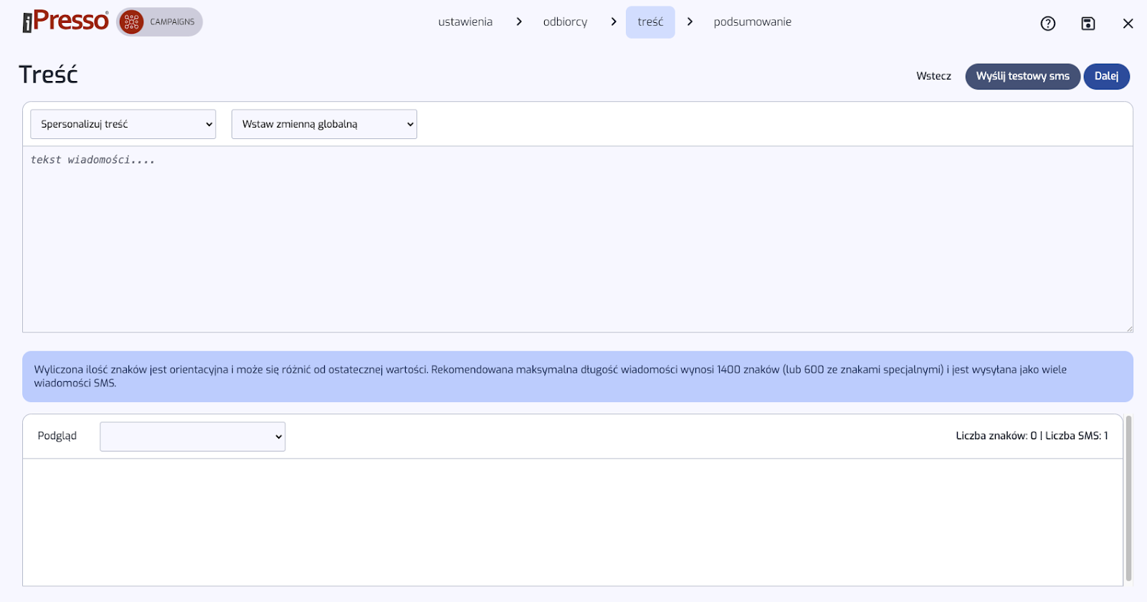Click chevron arrow after treść step
Screen dimensions: 1147x602
[x=690, y=22]
